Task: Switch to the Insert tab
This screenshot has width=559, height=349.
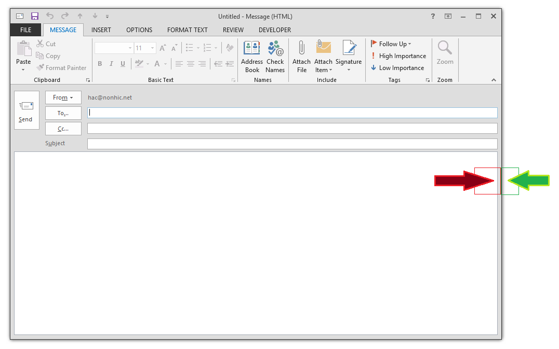Action: click(101, 30)
